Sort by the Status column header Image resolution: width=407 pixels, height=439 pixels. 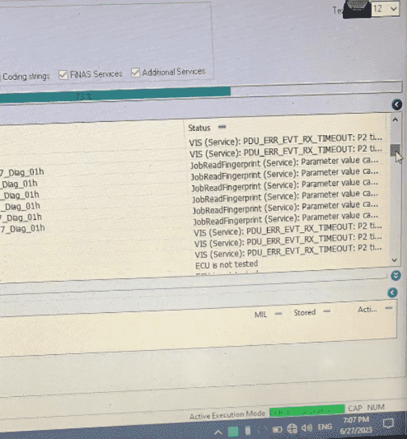point(199,128)
